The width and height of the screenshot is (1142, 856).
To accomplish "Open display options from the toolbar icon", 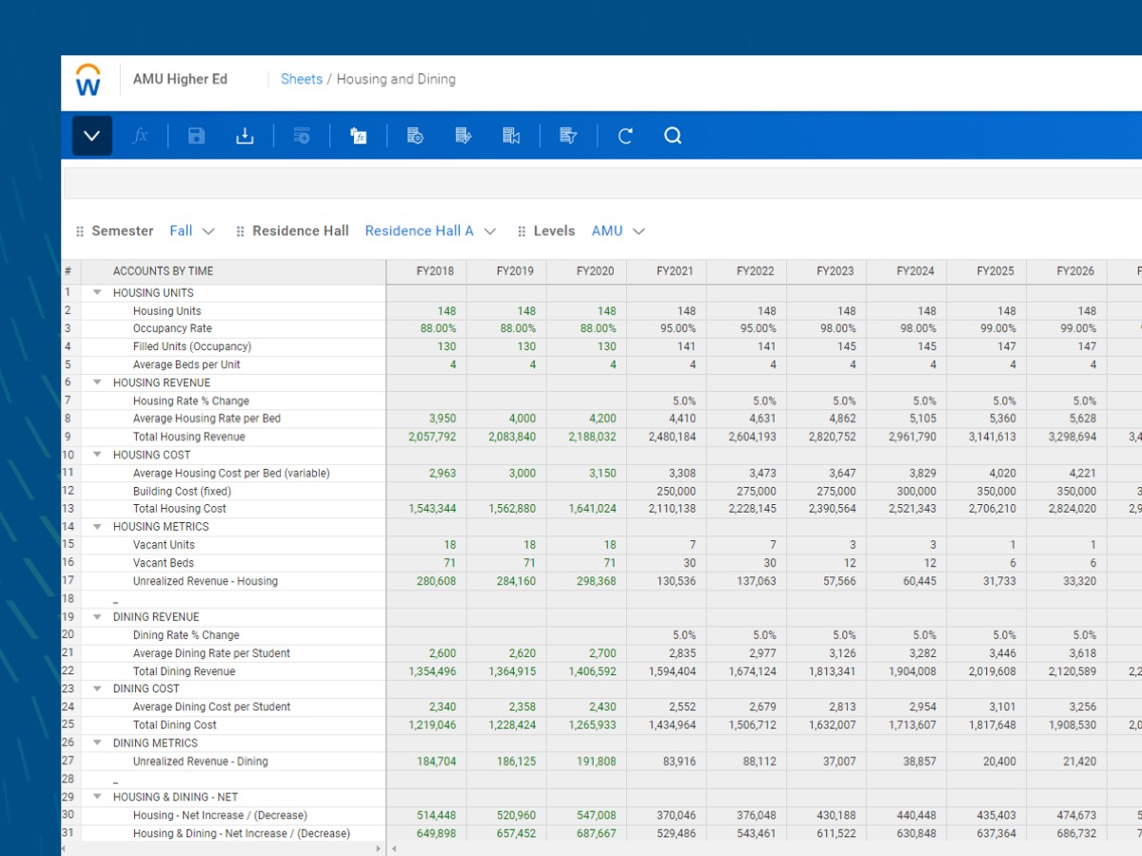I will pyautogui.click(x=302, y=135).
